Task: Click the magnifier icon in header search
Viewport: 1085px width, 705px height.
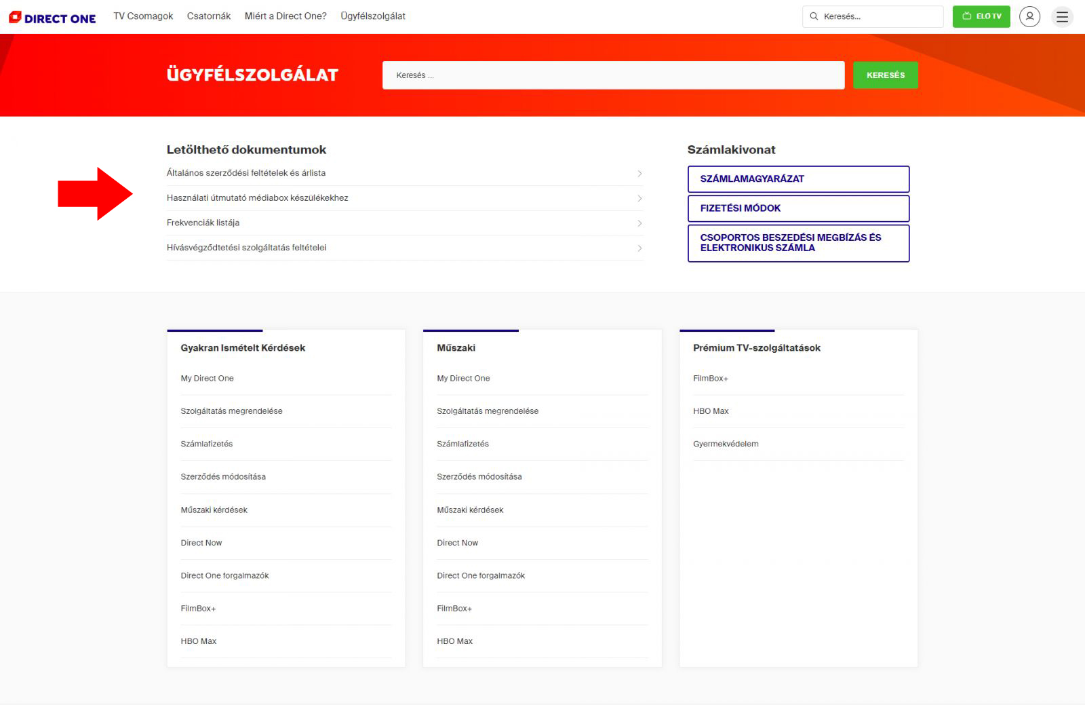Action: coord(814,16)
